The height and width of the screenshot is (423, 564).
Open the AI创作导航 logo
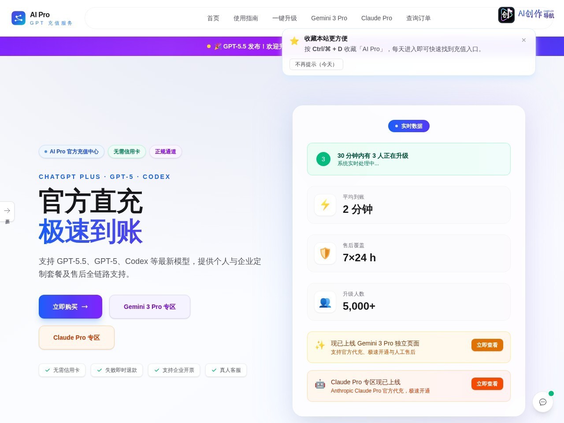[526, 15]
